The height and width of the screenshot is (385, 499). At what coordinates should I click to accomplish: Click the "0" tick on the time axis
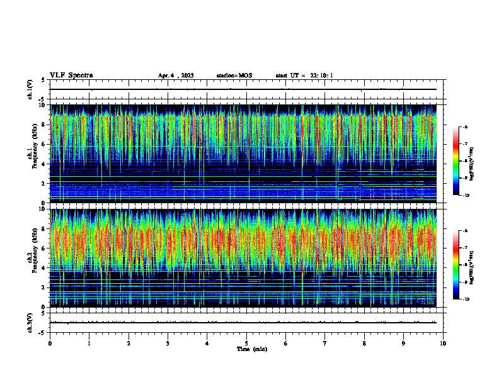50,343
